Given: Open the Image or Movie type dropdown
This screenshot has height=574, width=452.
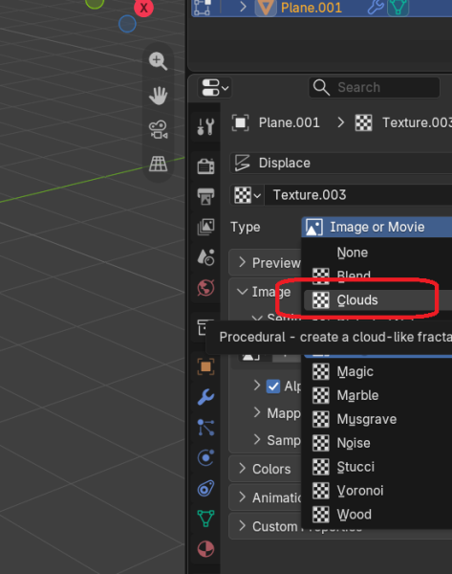Looking at the screenshot, I should [x=377, y=227].
